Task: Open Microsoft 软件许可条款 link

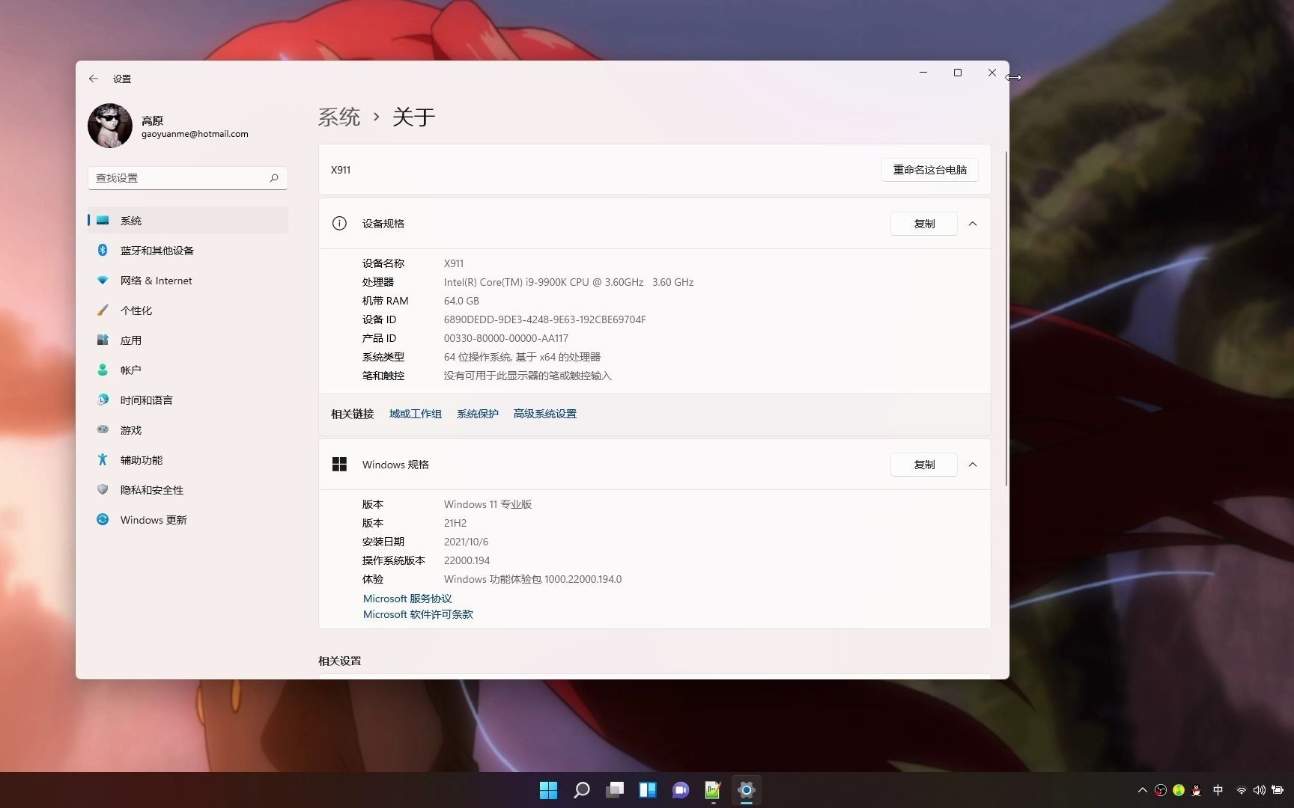Action: coord(418,614)
